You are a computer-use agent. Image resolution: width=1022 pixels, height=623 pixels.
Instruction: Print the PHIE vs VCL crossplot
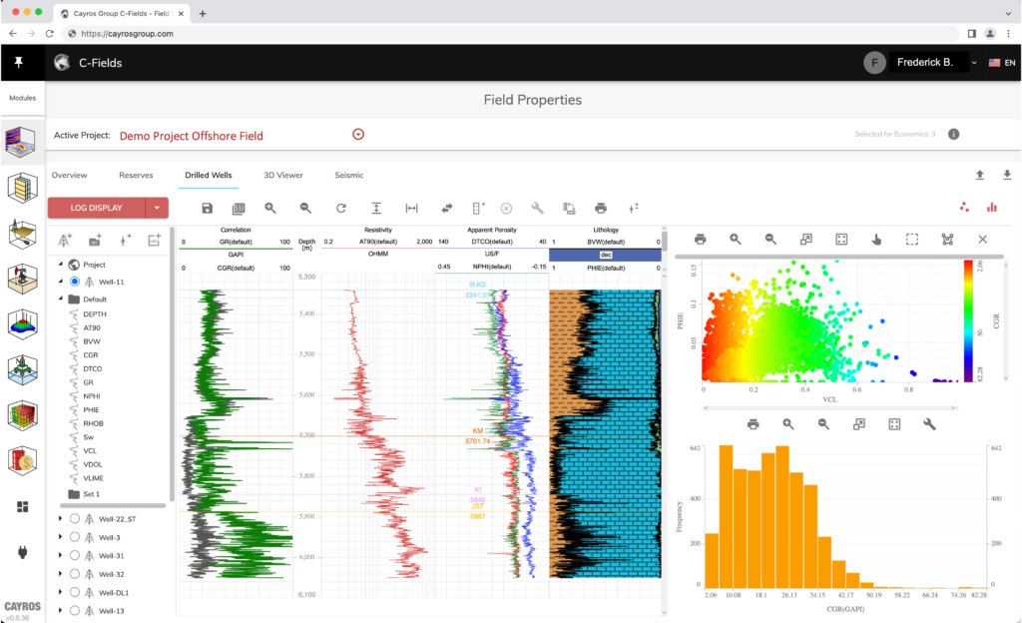point(700,240)
